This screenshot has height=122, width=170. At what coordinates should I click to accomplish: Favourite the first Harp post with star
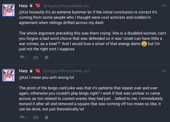46,57
